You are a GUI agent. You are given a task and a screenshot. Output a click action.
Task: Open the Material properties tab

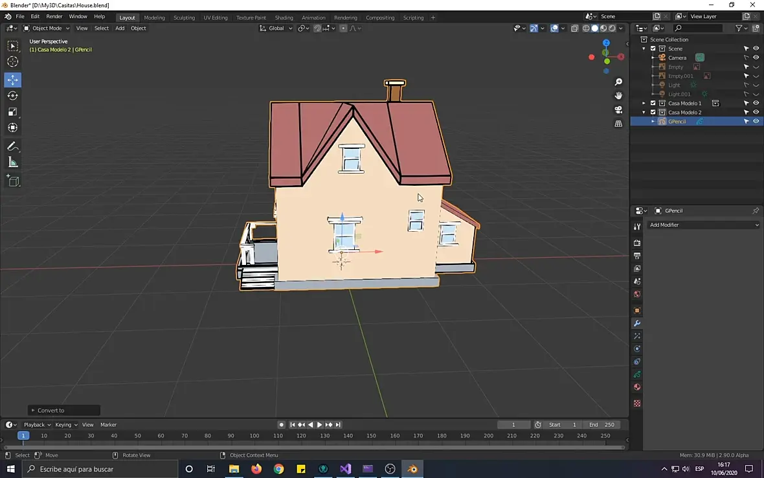pyautogui.click(x=637, y=387)
